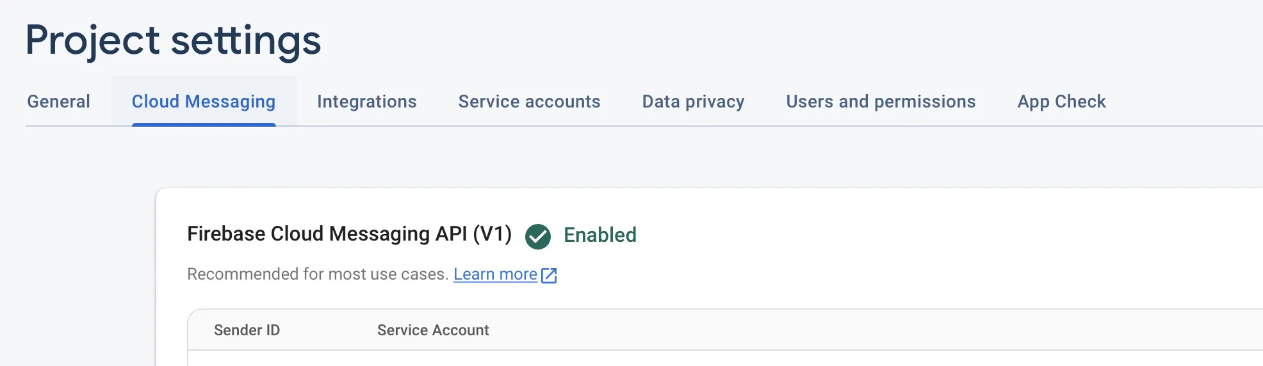Click the '(V1)' version text in heading
This screenshot has width=1263, height=366.
click(492, 234)
